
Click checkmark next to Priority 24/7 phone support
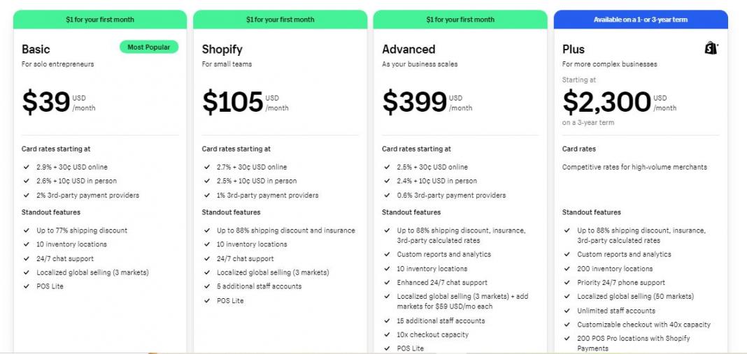coord(567,283)
